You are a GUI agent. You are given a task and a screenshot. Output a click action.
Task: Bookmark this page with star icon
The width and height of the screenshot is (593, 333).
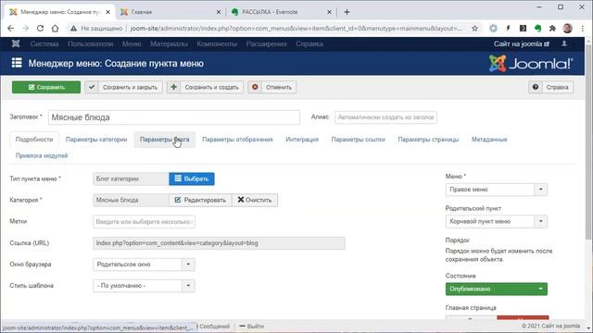[x=474, y=29]
